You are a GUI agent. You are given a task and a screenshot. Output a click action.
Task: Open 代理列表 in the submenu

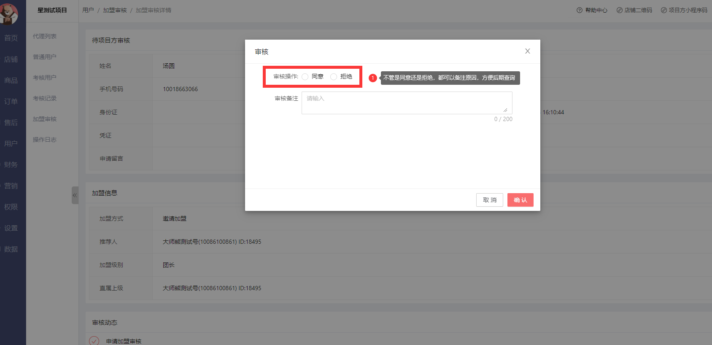45,36
